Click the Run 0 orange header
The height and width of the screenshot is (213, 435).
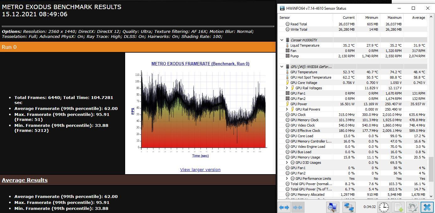coord(138,47)
